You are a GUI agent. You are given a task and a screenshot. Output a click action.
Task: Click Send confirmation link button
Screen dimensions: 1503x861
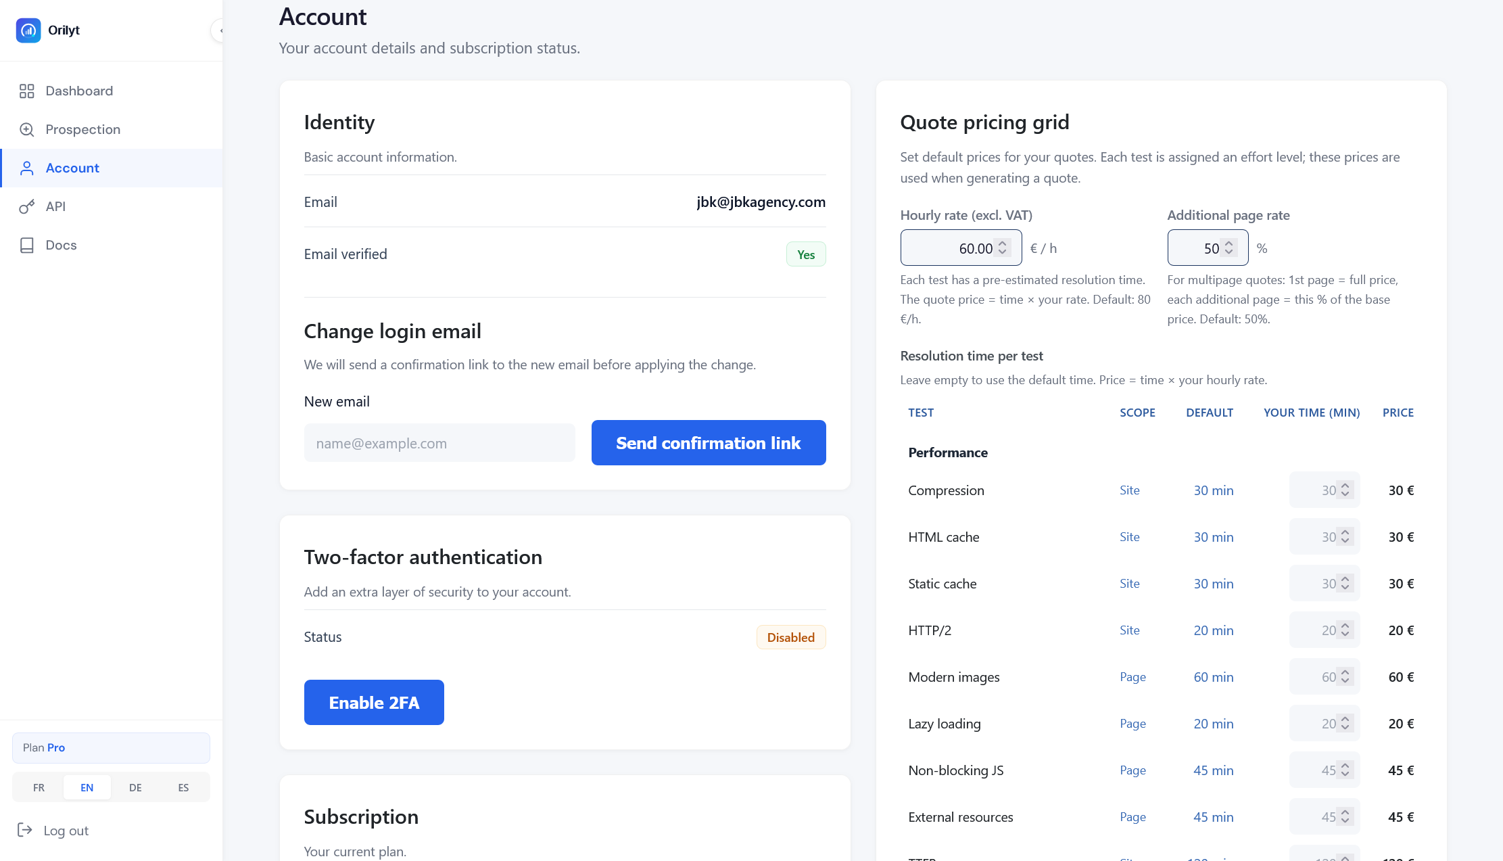708,443
